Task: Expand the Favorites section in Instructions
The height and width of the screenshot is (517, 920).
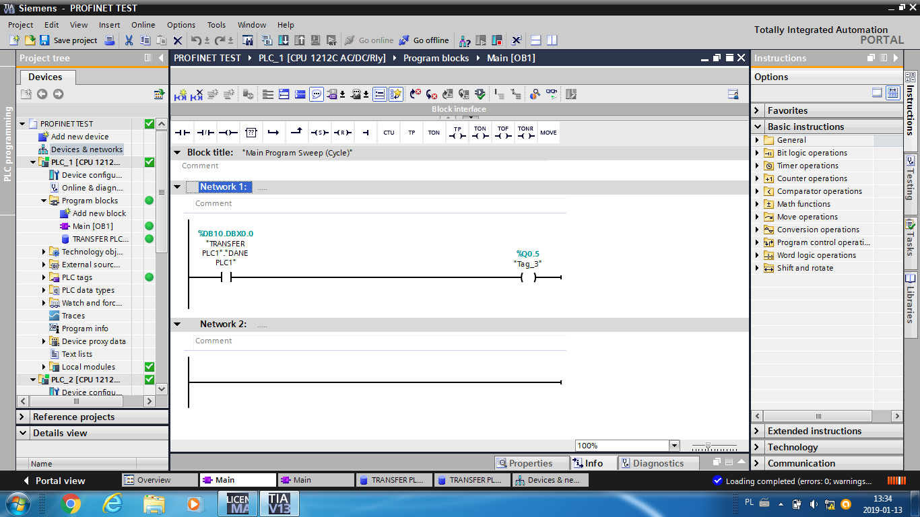Action: 758,110
